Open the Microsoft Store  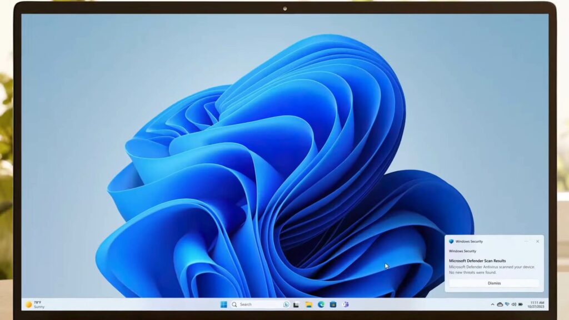[x=332, y=304]
